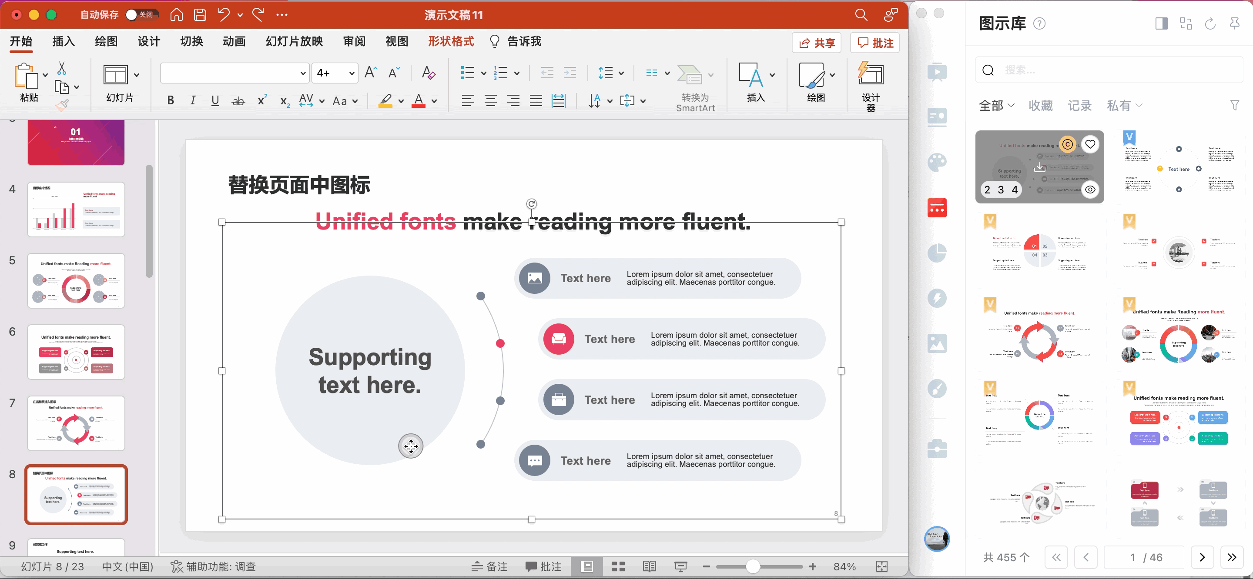
Task: Select slide 6 thumbnail
Action: click(x=76, y=352)
